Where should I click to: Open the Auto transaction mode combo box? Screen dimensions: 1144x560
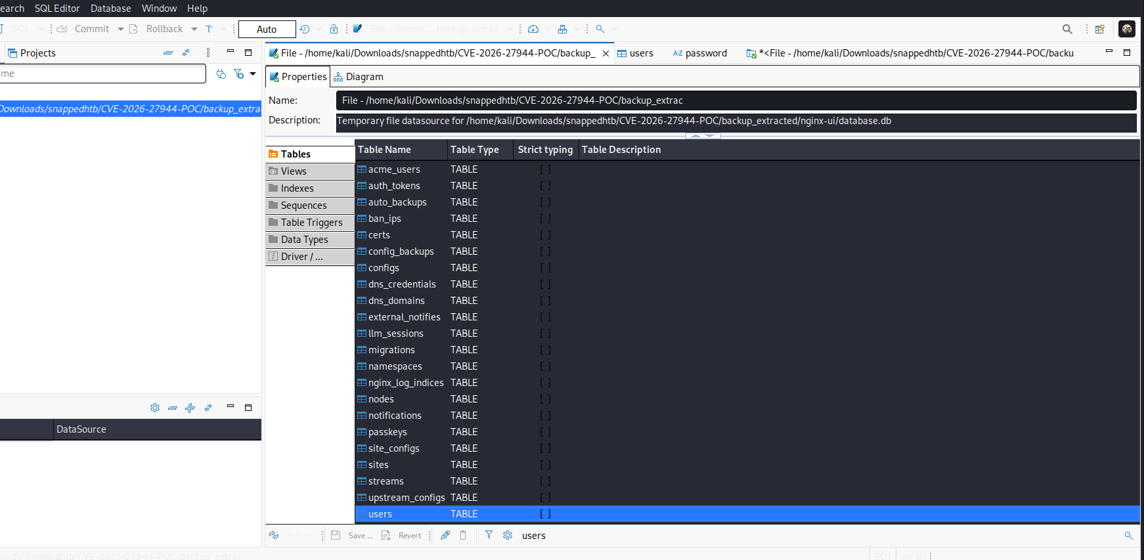[267, 29]
